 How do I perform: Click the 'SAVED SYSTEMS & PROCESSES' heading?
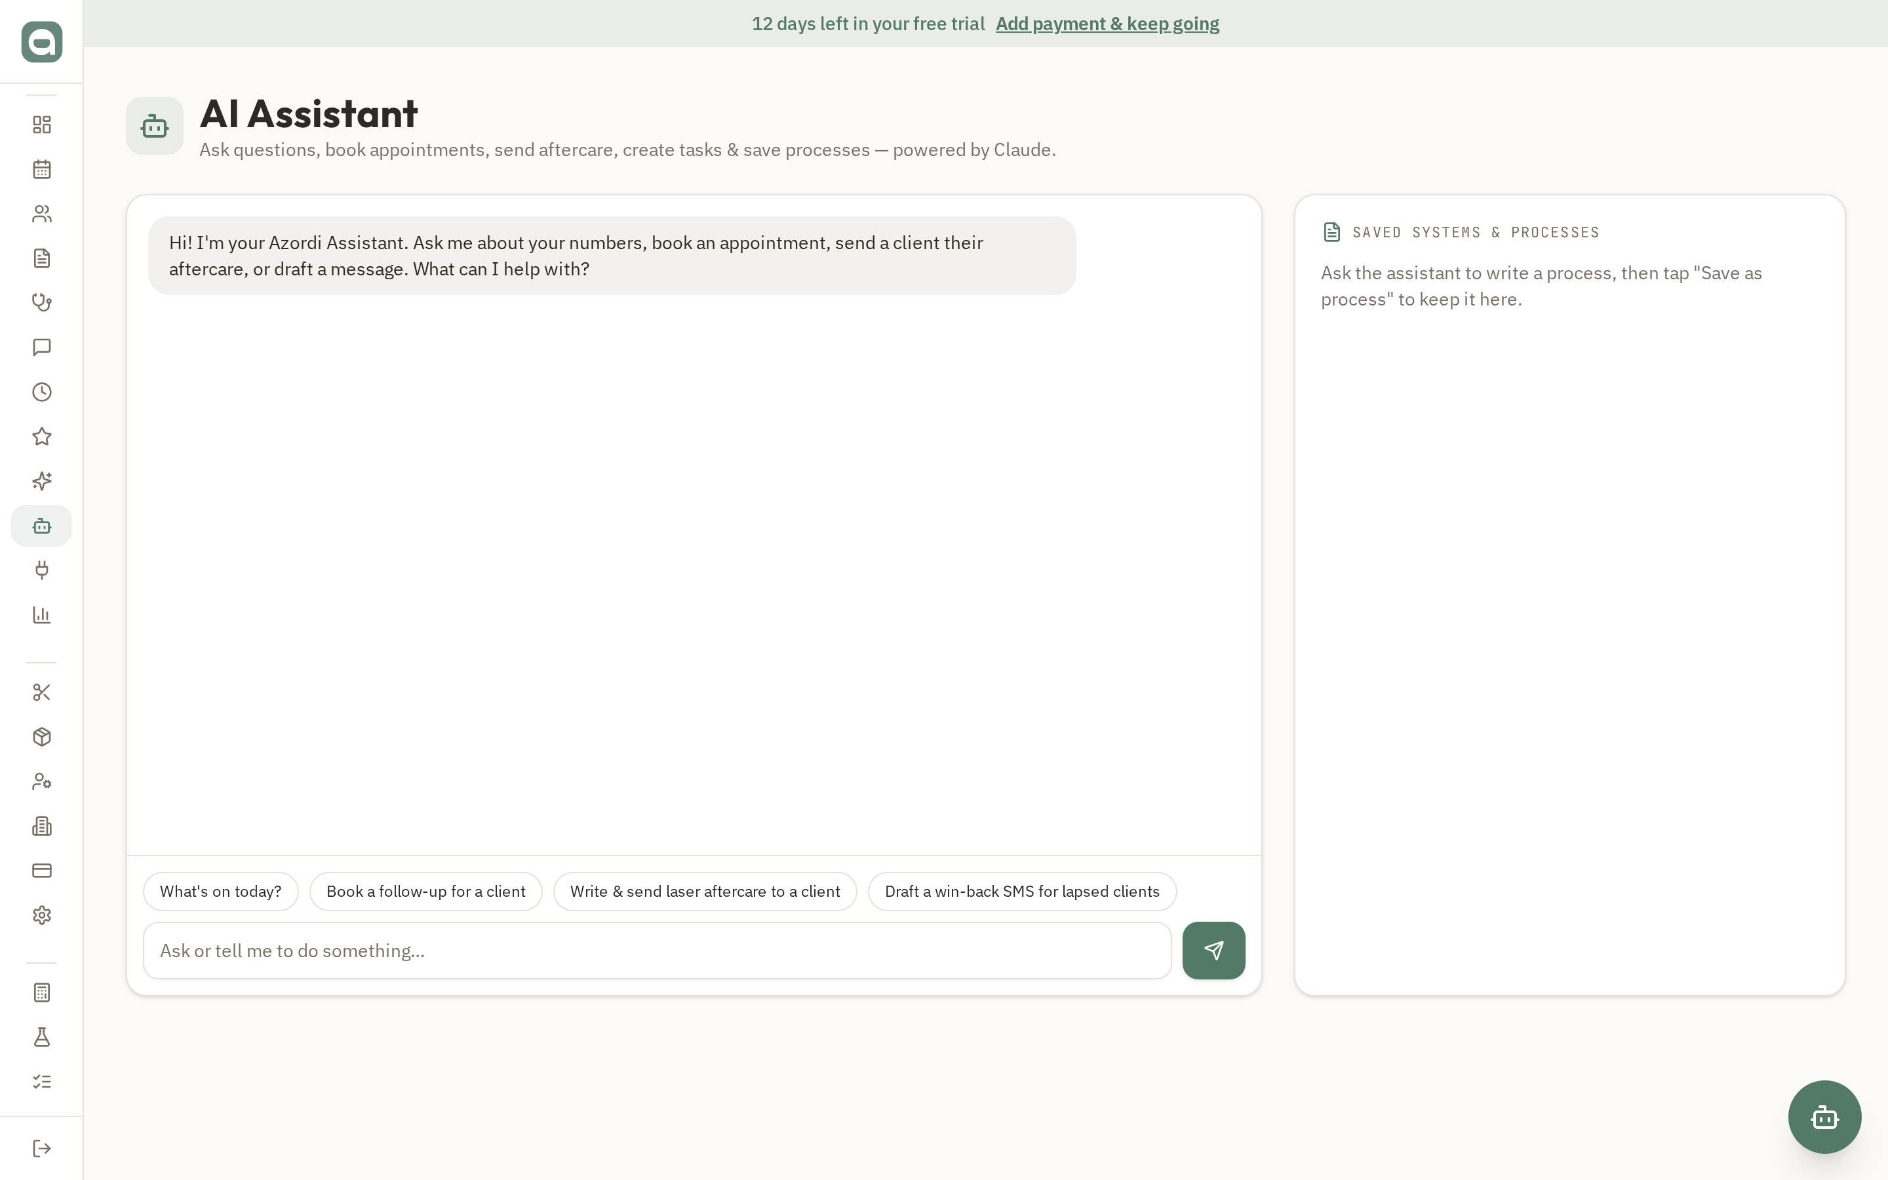tap(1475, 233)
